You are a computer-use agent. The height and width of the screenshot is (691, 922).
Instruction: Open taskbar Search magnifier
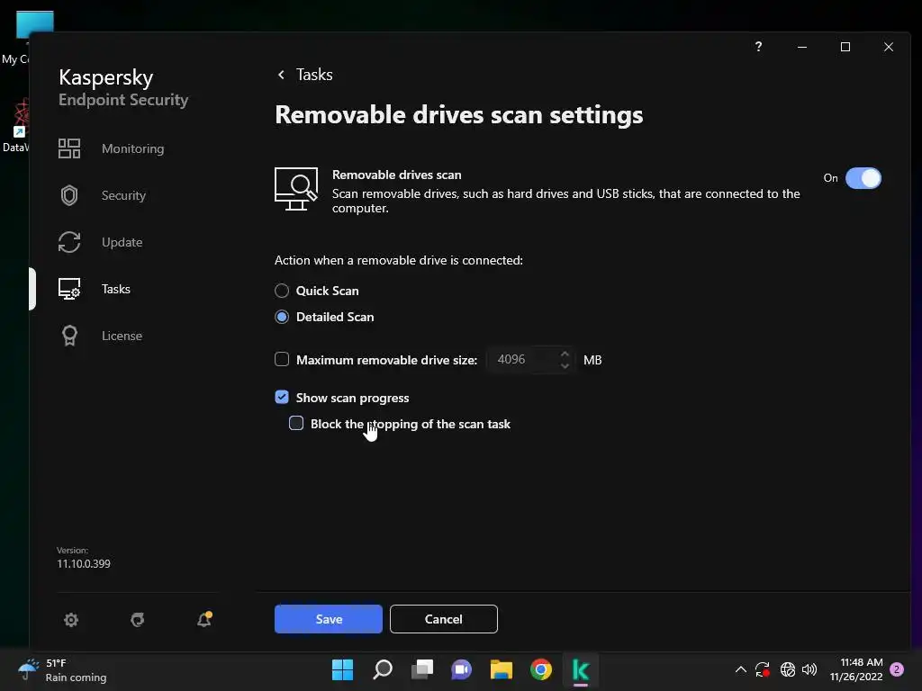pyautogui.click(x=382, y=669)
